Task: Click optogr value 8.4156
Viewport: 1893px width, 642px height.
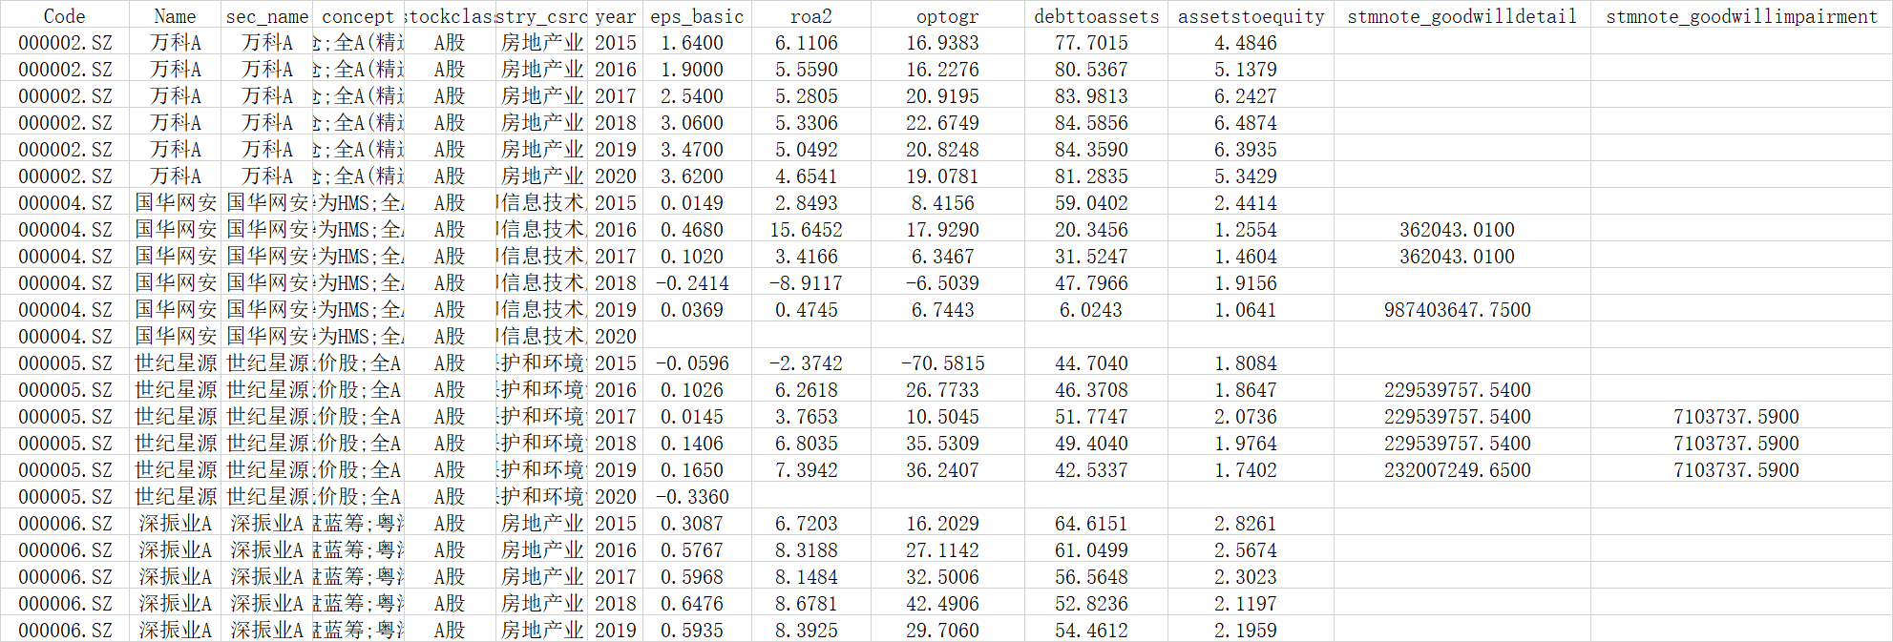Action: coord(942,203)
